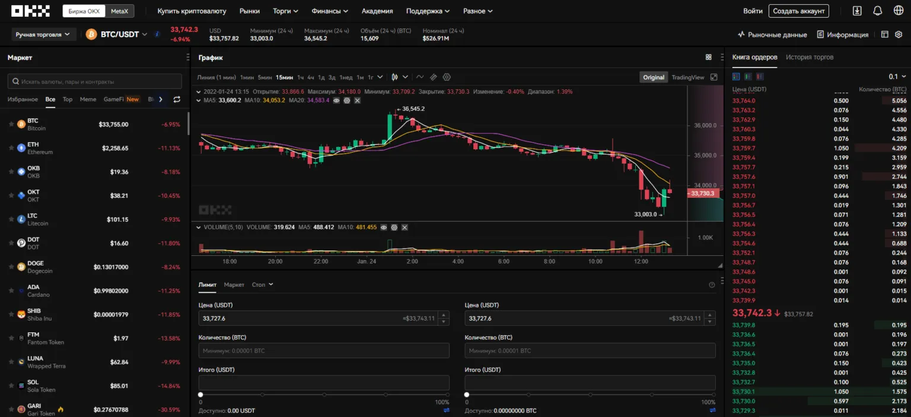The height and width of the screenshot is (417, 911).
Task: Refresh the market currency list
Action: coord(177,100)
